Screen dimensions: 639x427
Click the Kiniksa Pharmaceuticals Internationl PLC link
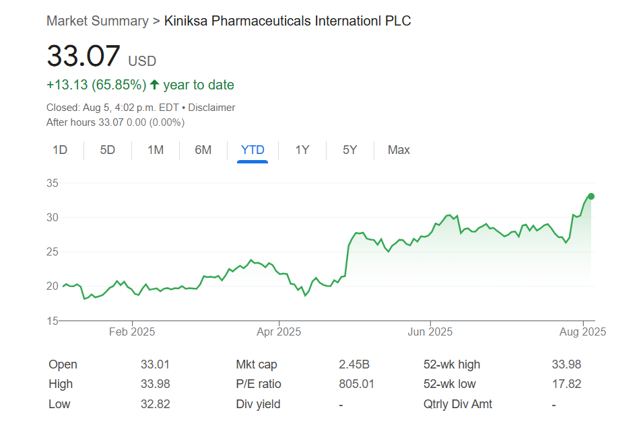coord(287,21)
